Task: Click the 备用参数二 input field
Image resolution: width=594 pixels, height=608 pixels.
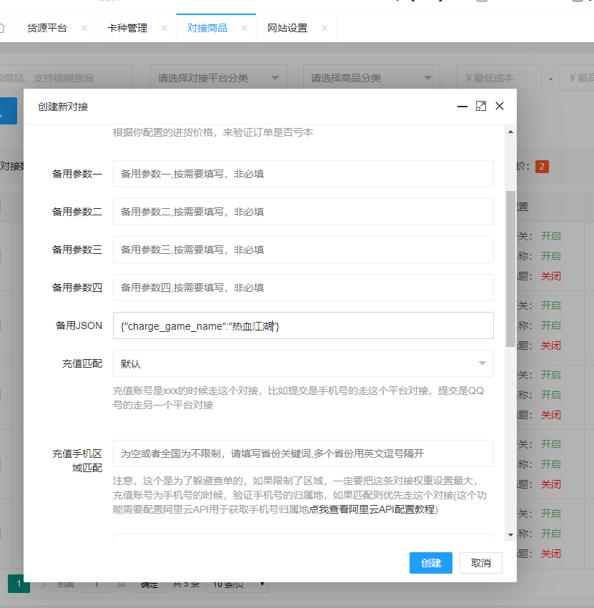Action: [303, 212]
